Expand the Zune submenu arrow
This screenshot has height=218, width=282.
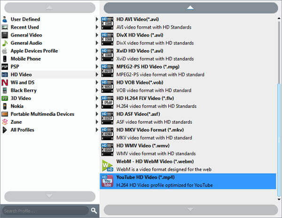(x=97, y=122)
